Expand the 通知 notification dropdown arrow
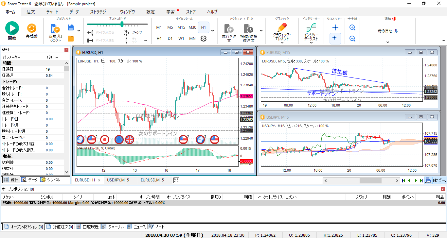The height and width of the screenshot is (238, 447). point(388,42)
